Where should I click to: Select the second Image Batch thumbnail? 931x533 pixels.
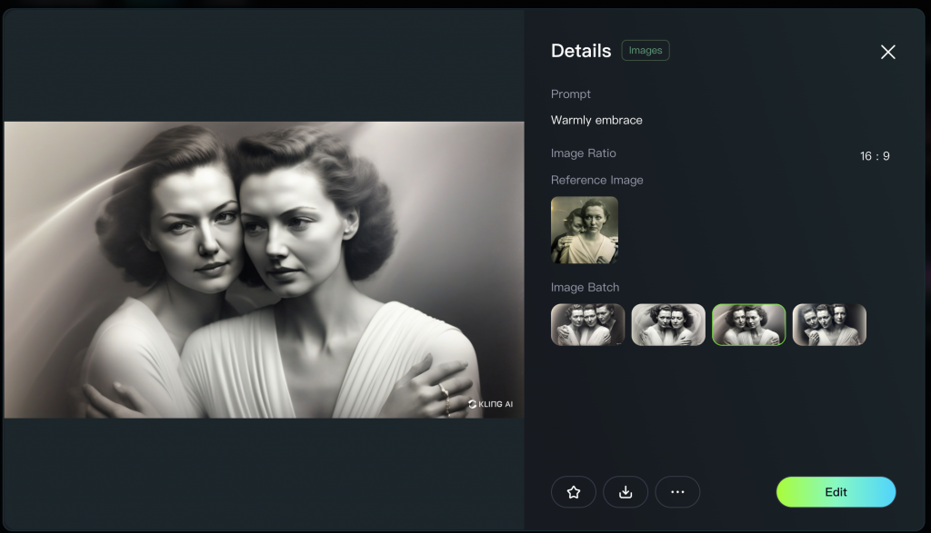(x=668, y=325)
